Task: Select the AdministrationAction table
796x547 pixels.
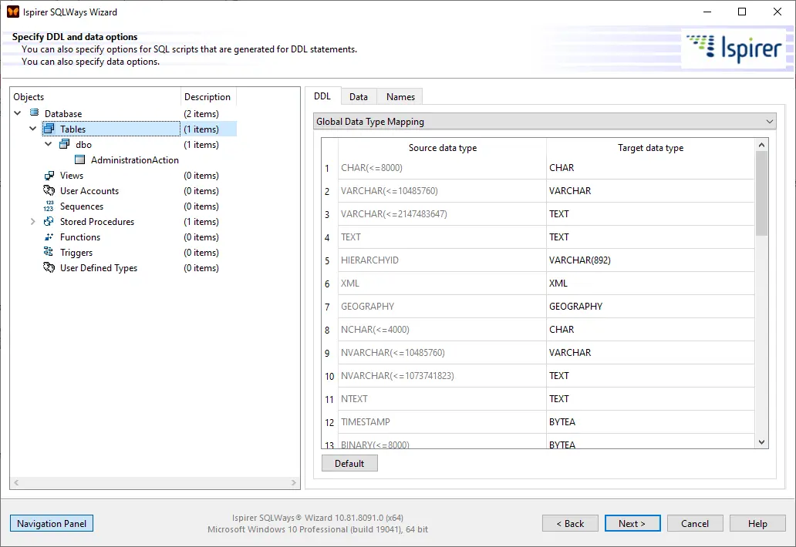Action: (134, 160)
